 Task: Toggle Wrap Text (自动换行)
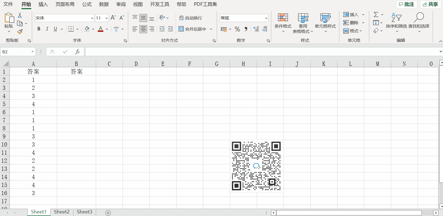point(190,18)
